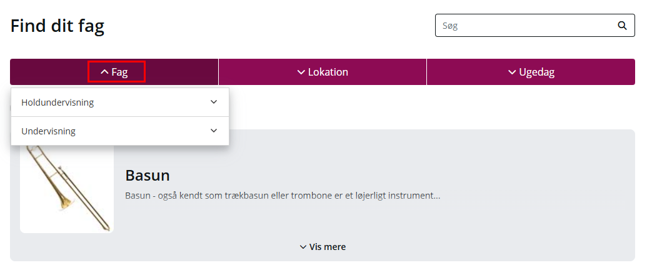Click the small chevron before Vis mere
The width and height of the screenshot is (647, 265).
pos(303,247)
